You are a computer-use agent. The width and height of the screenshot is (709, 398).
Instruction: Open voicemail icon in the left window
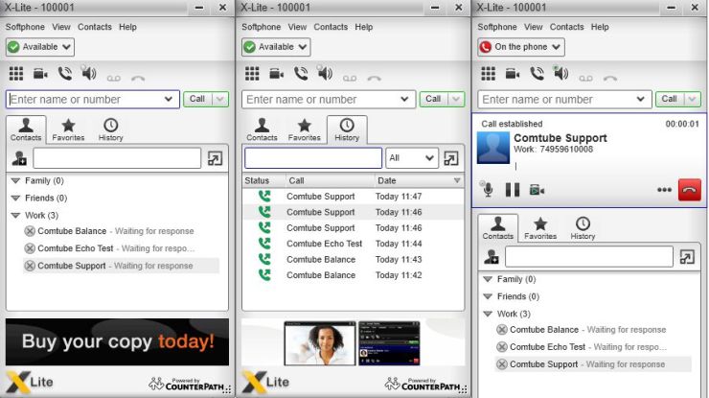pyautogui.click(x=113, y=79)
